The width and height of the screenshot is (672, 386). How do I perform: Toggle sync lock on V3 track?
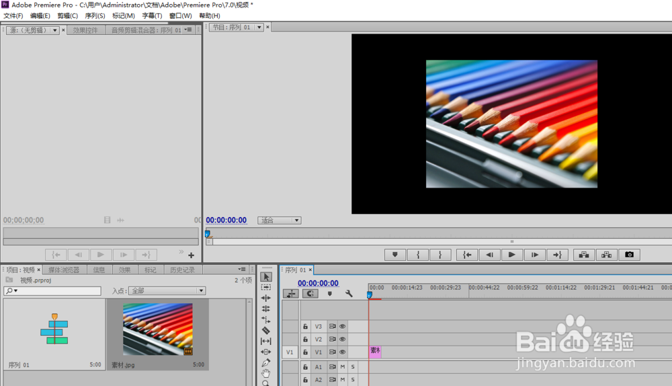click(332, 326)
